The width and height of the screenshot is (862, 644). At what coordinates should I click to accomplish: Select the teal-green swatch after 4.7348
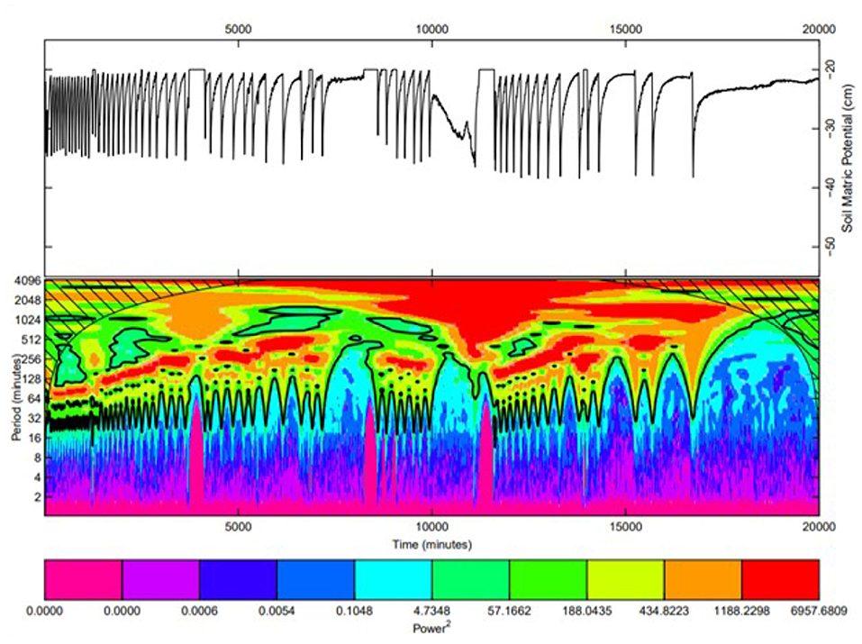coord(470,580)
